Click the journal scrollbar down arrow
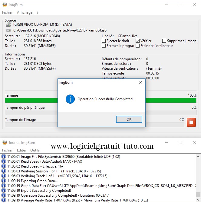The height and width of the screenshot is (203, 201). click(x=198, y=200)
